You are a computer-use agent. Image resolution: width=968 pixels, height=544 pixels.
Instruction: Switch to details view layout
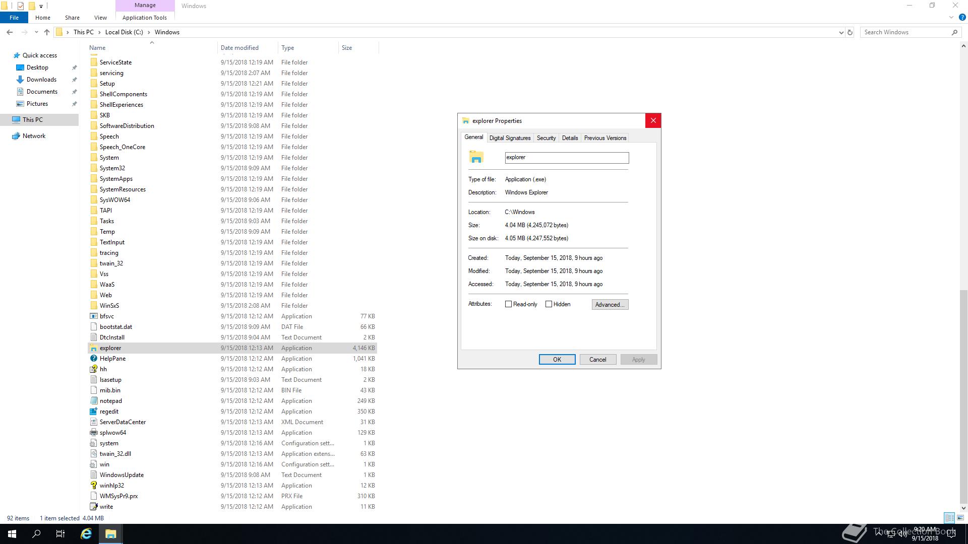click(949, 518)
